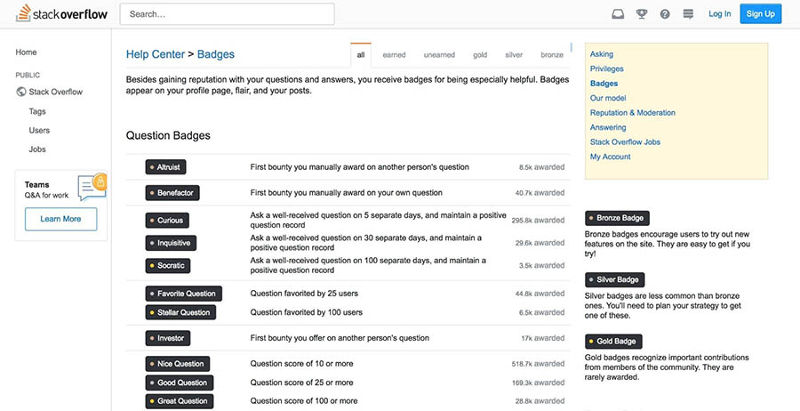Screen dimensions: 800x411
Task: Click the globe icon beside Stack Overflow
Action: coord(21,92)
